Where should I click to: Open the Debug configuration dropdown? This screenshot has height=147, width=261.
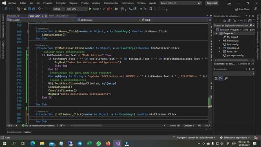click(59, 9)
